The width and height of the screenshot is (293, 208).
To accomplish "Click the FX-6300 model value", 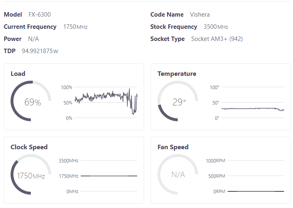I will pos(39,15).
